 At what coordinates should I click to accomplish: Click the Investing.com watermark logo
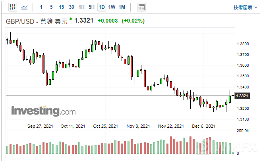(x=43, y=111)
